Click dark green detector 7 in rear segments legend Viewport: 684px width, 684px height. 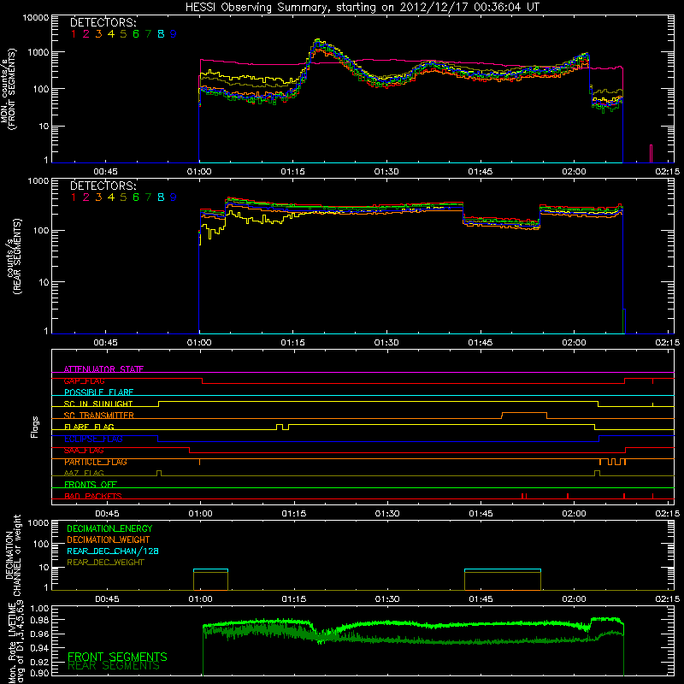click(148, 198)
